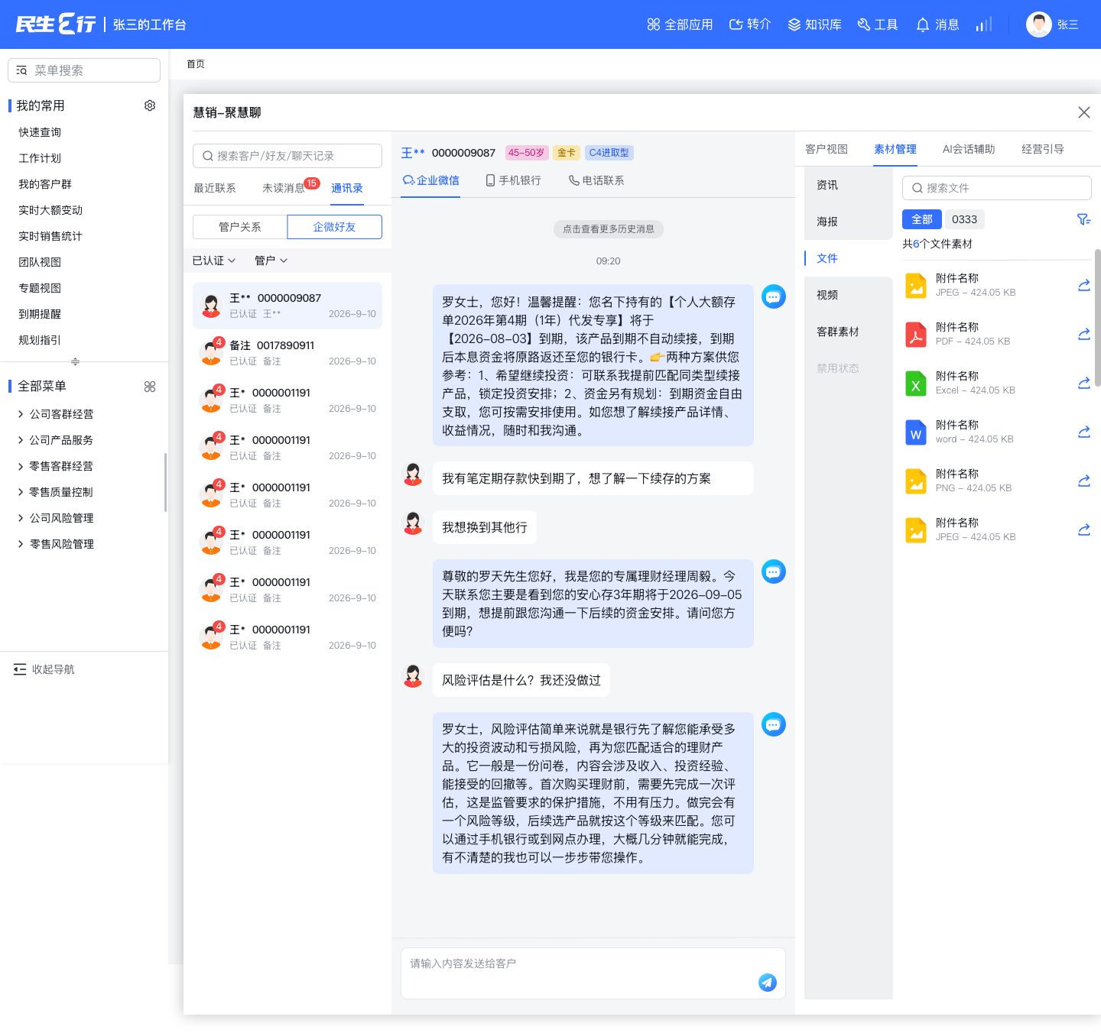Click the grid icon beside 全部菜单
Image resolution: width=1101 pixels, height=1033 pixels.
coord(150,387)
